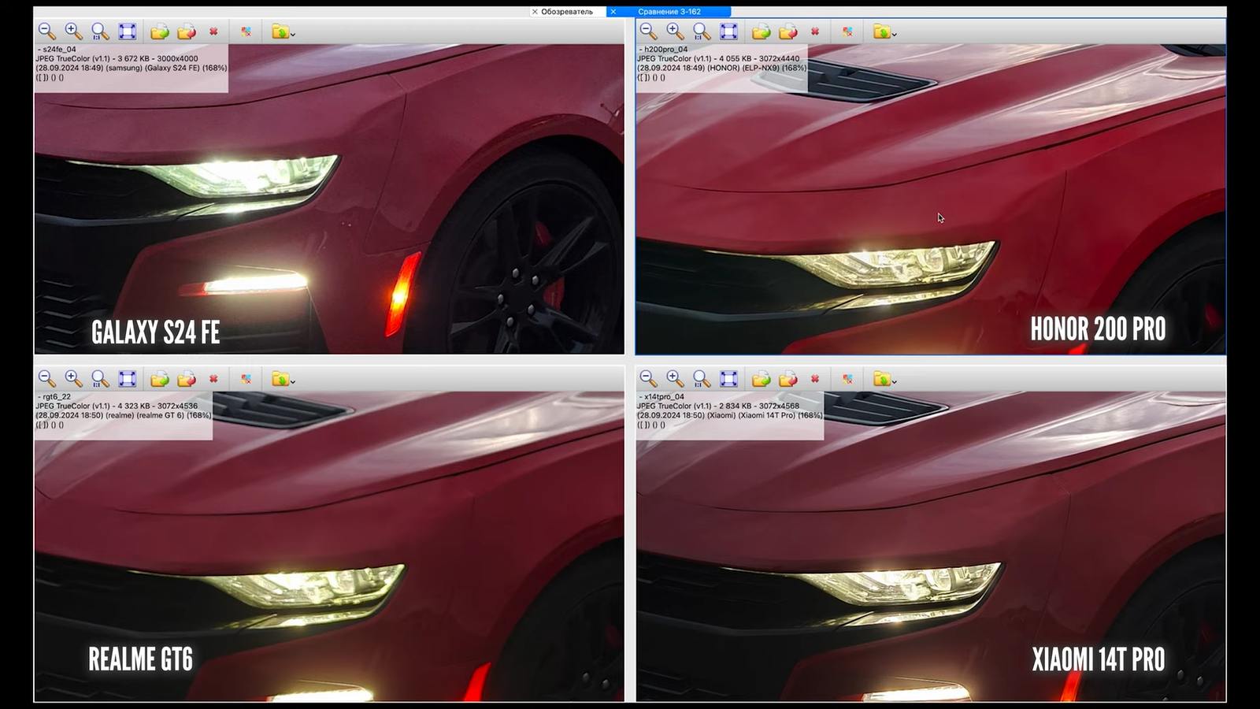Copy rgt6_22 to folder (green arrow icon)
1260x709 pixels.
160,379
